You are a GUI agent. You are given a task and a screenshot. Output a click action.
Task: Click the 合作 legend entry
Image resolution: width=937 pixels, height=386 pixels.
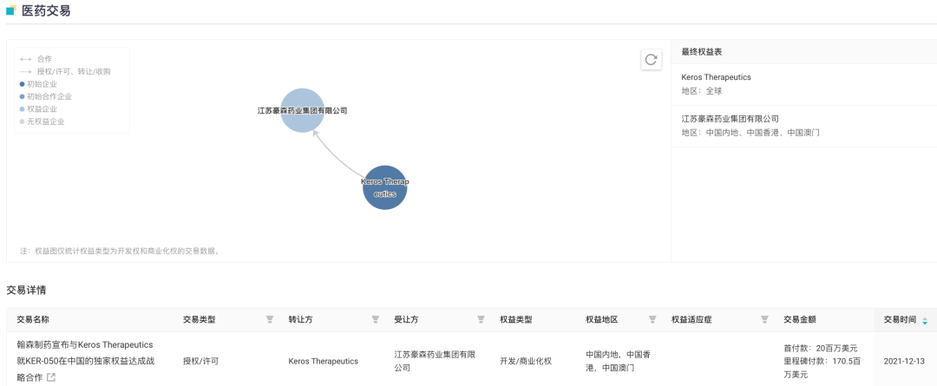tap(36, 59)
